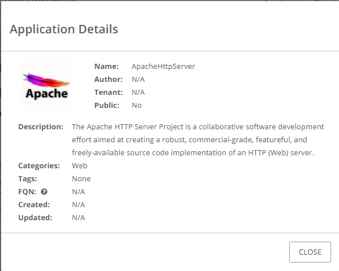339x271 pixels.
Task: Click the Tags label
Action: [28, 178]
